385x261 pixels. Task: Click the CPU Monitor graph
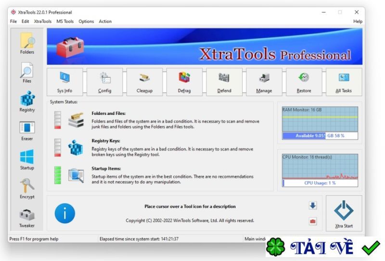[320, 166]
